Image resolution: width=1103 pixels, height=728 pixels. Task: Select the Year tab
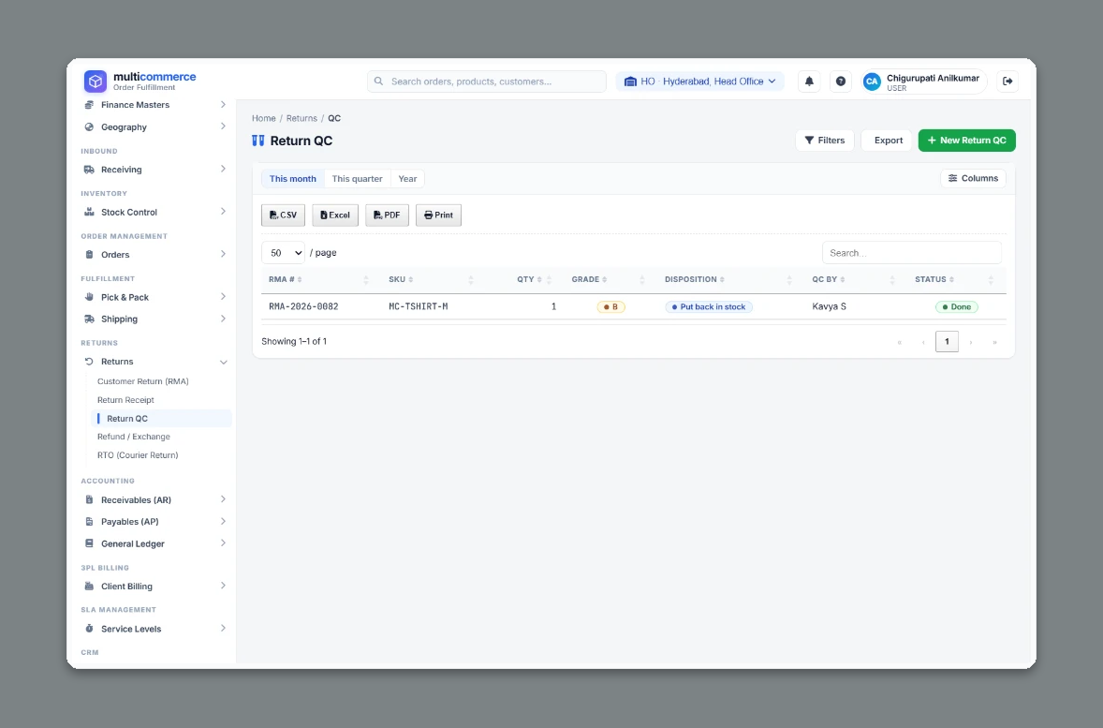[x=407, y=179]
